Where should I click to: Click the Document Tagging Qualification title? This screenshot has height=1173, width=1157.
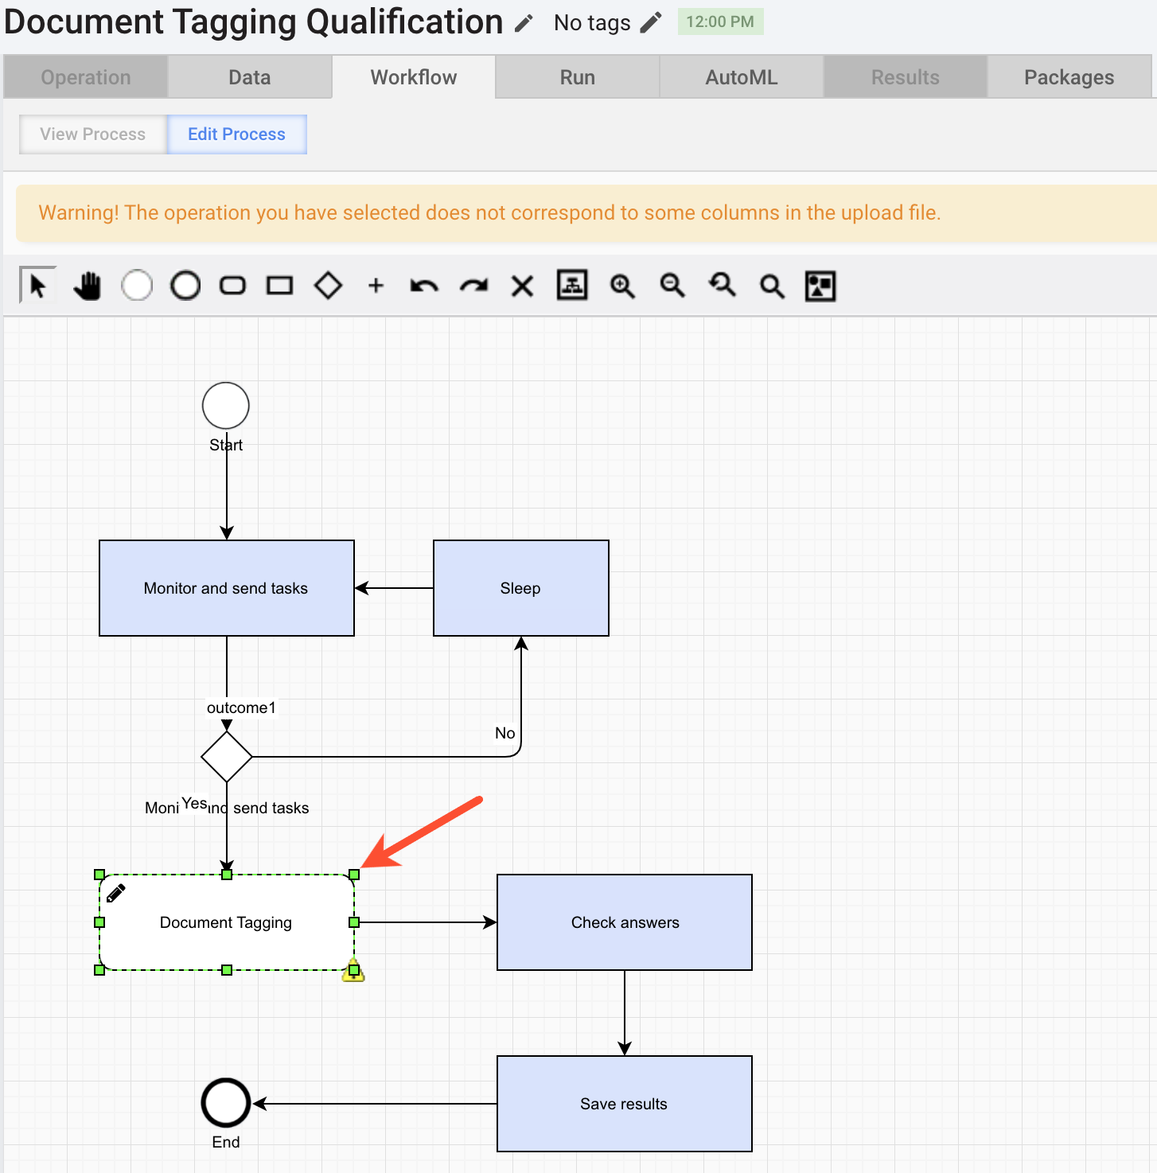pyautogui.click(x=254, y=21)
